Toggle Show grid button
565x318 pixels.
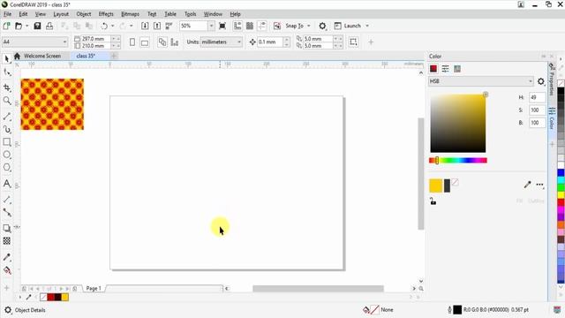[x=250, y=26]
